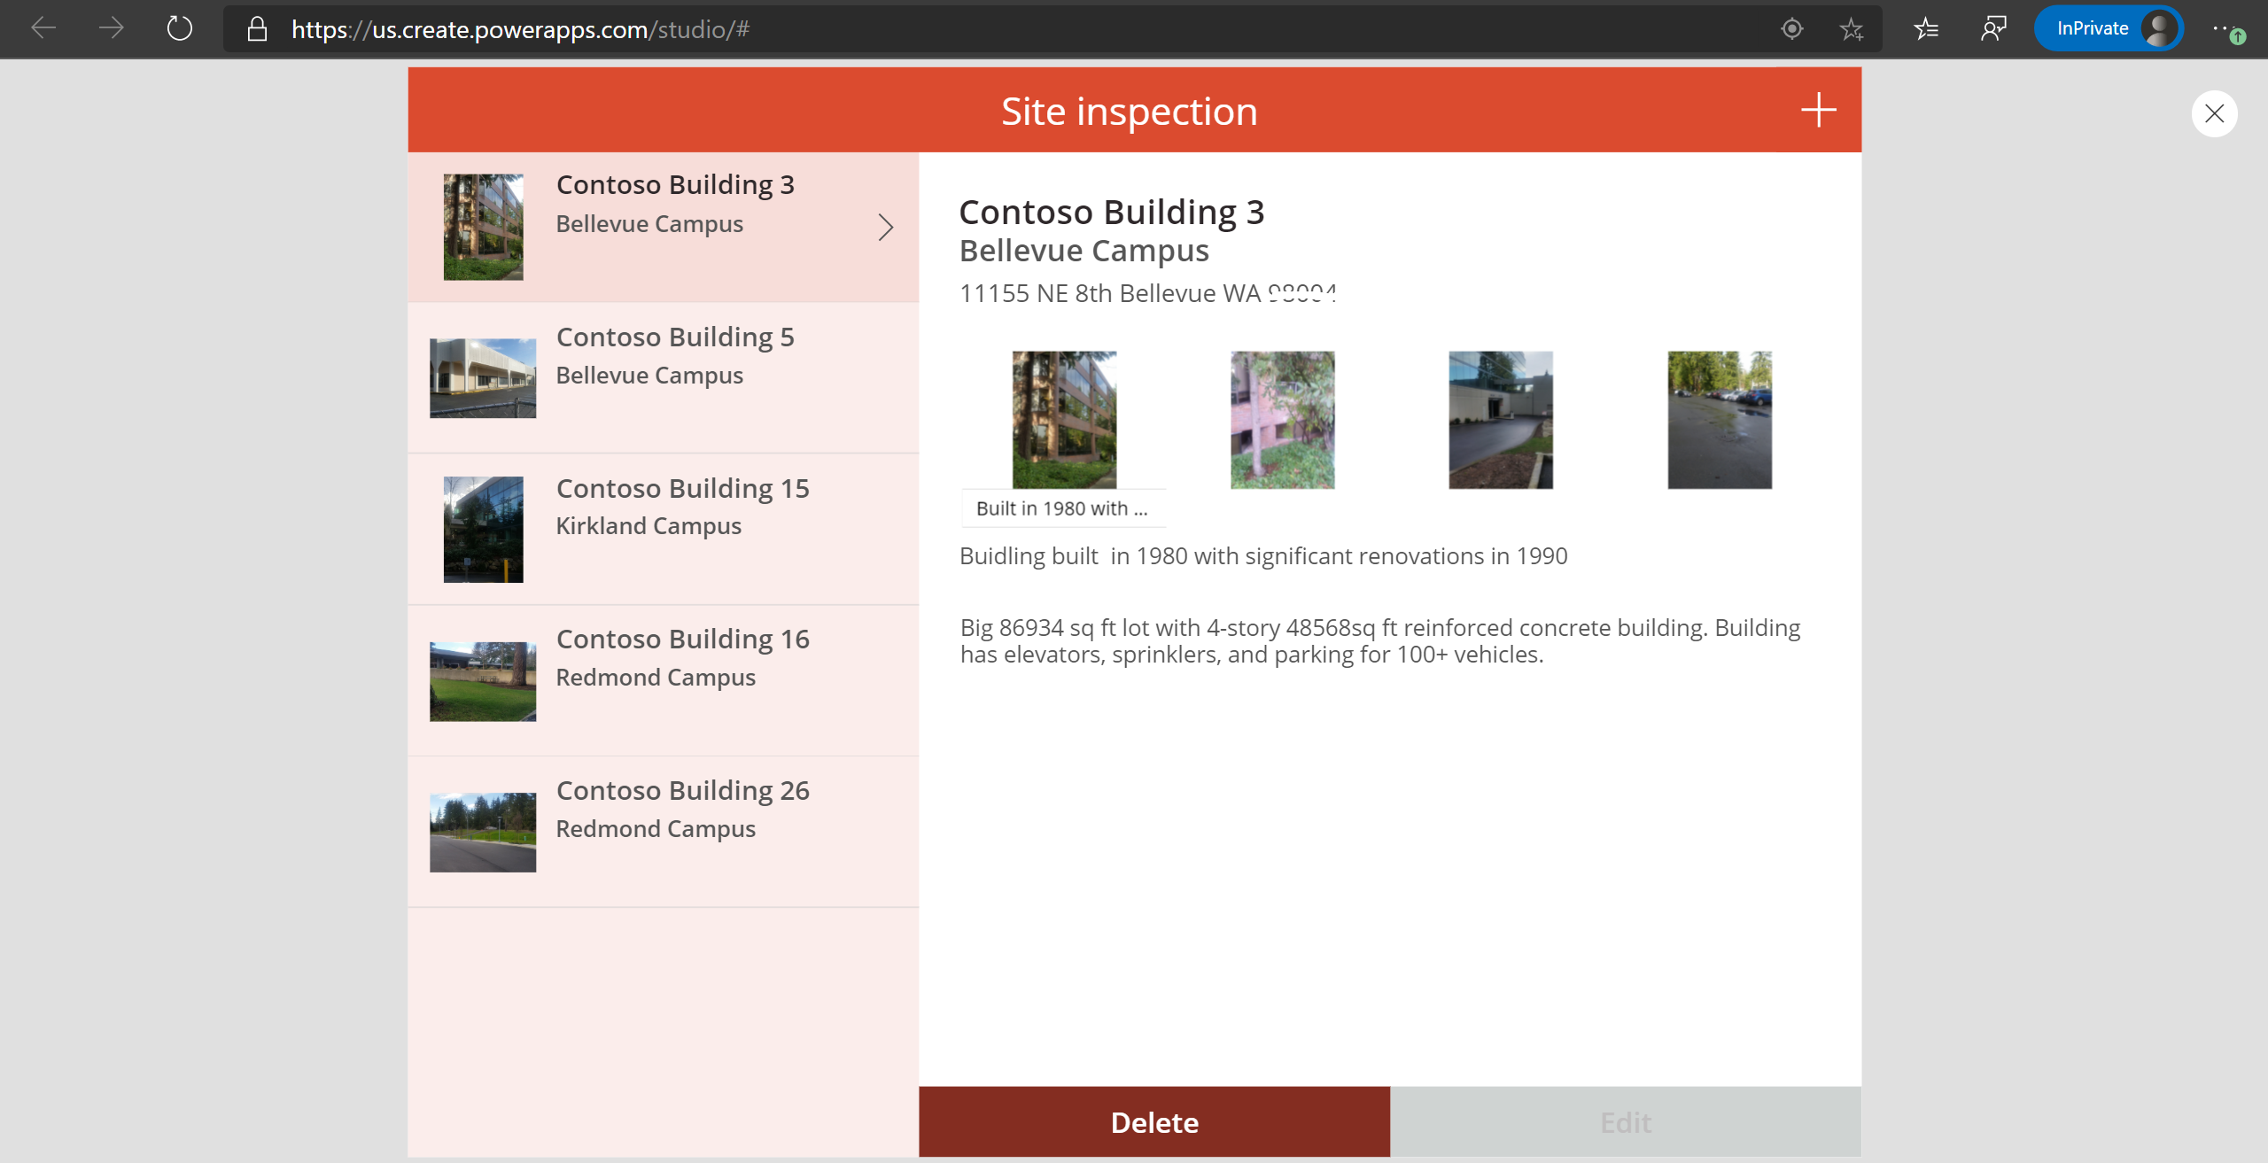Click the browser forward arrow
Viewport: 2268px width, 1163px height.
tap(111, 28)
